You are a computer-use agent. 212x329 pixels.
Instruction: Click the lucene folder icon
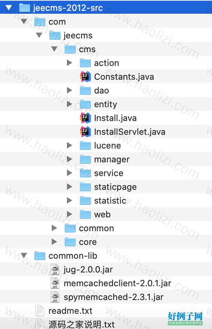pyautogui.click(x=85, y=145)
